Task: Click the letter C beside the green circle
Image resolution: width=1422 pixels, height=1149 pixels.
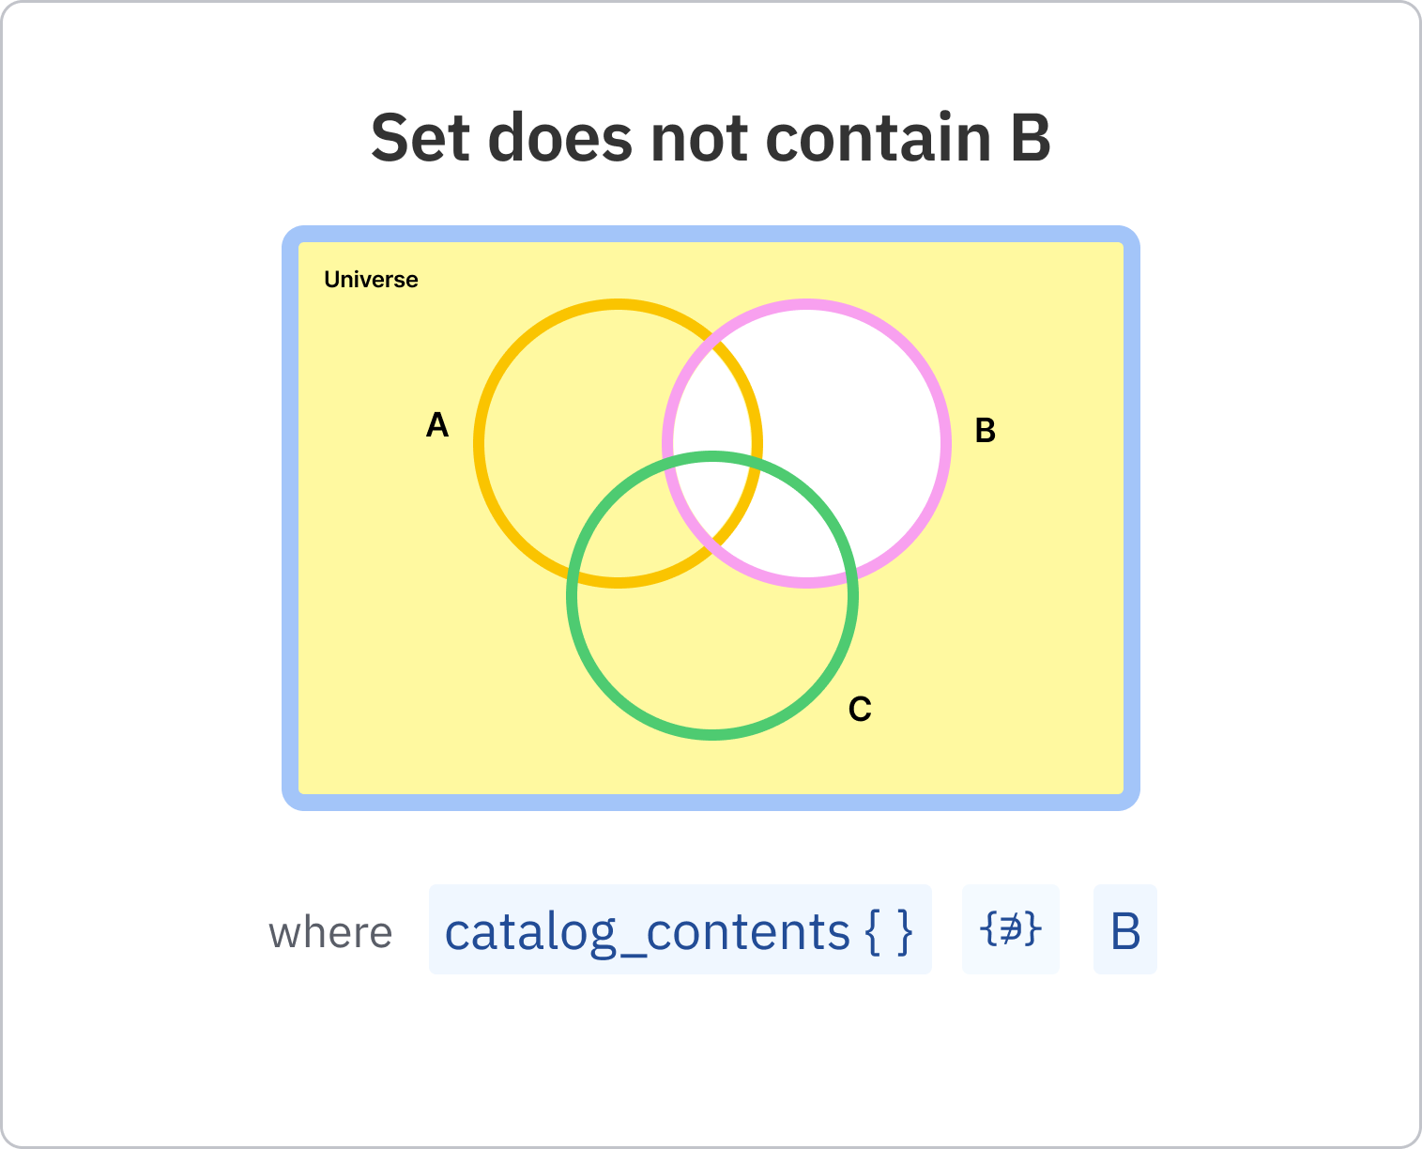Action: click(860, 709)
